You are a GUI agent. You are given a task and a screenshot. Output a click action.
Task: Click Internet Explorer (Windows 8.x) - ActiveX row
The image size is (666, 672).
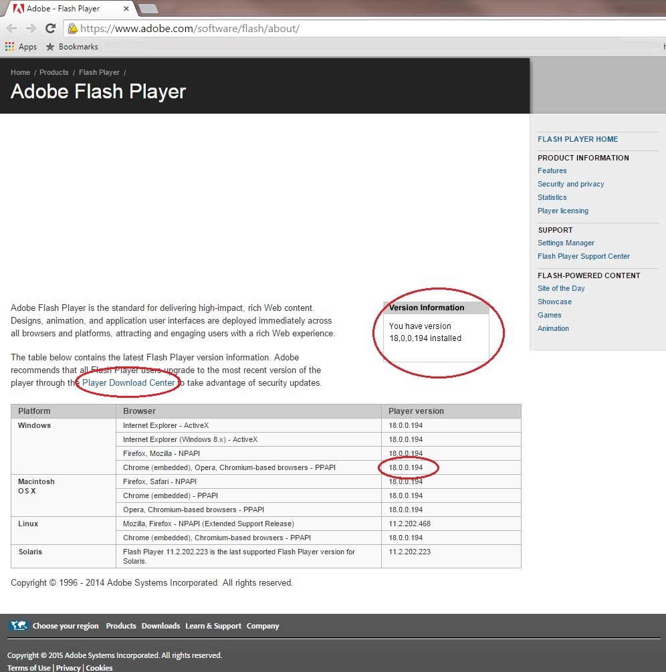pyautogui.click(x=318, y=439)
